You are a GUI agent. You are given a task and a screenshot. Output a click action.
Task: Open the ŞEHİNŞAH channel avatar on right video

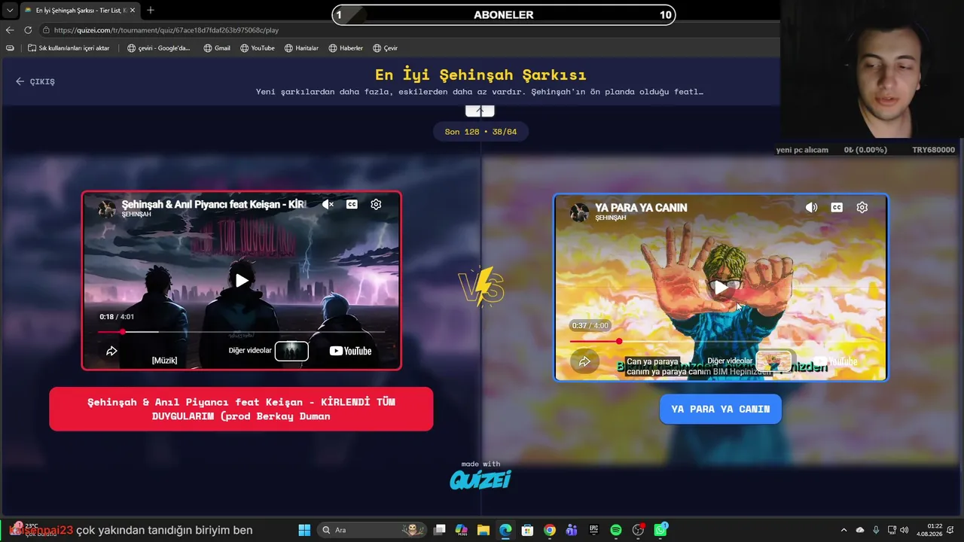pos(579,212)
